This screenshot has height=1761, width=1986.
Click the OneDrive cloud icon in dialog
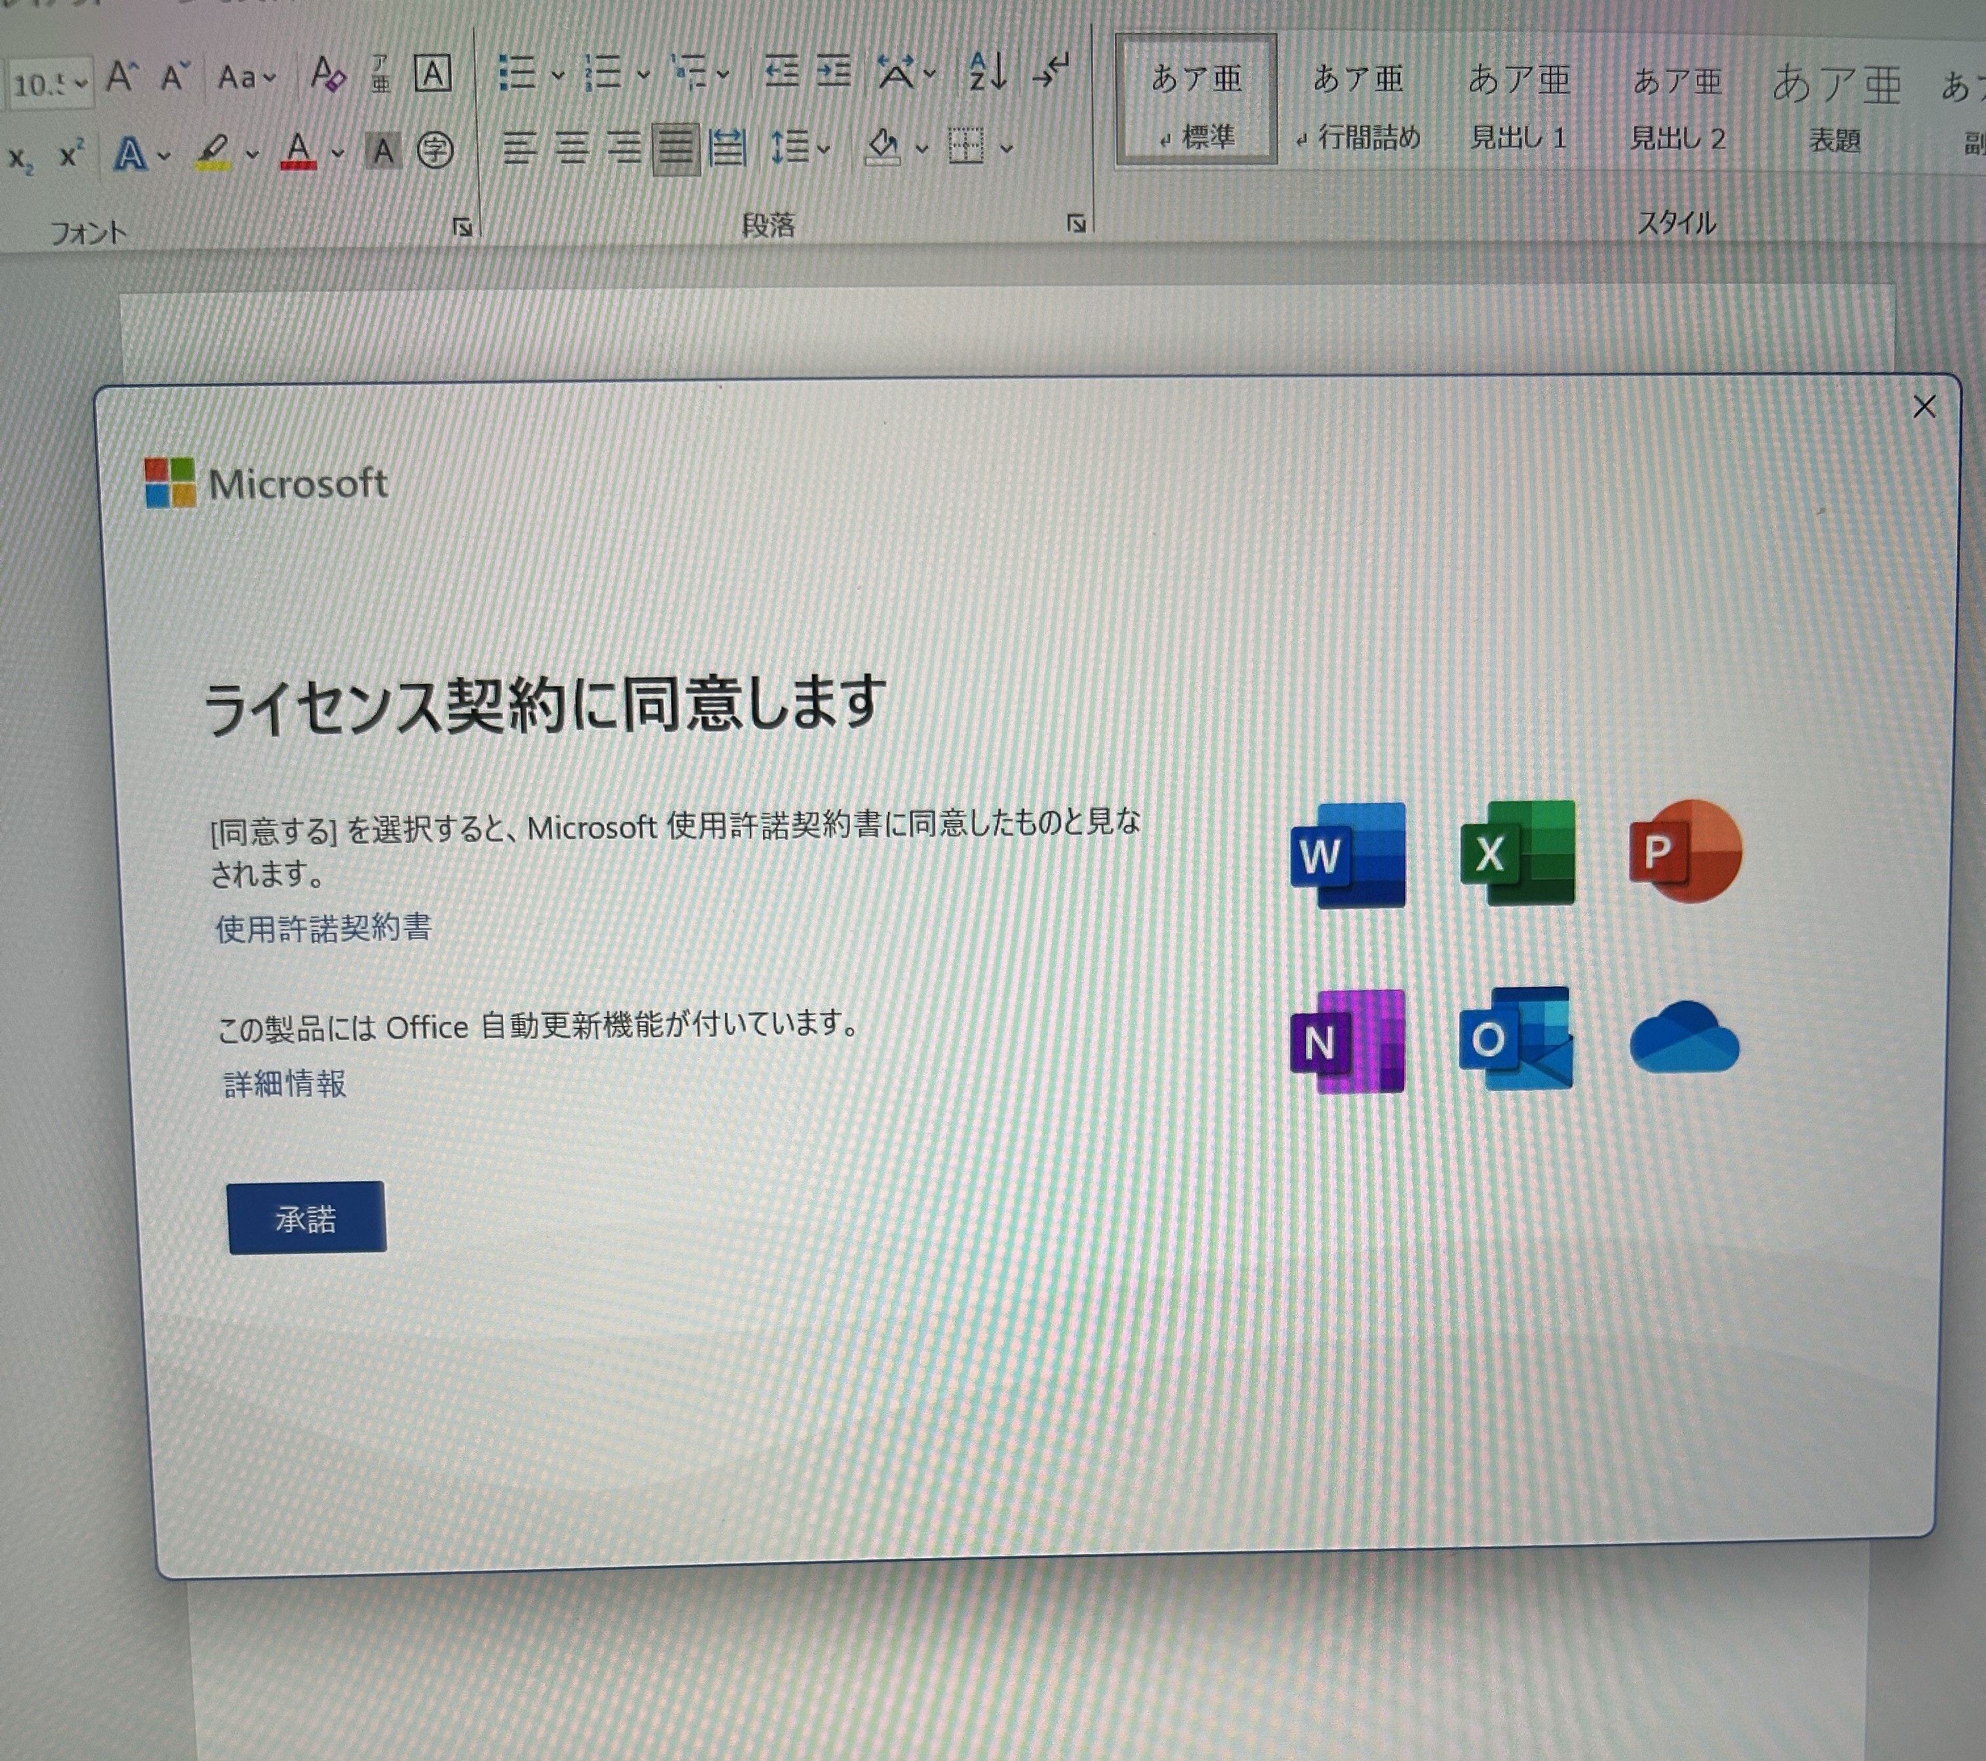pyautogui.click(x=1684, y=1038)
